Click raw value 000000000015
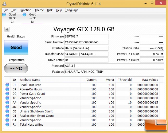Viewport: 168px width, 133px height. pos(148,102)
